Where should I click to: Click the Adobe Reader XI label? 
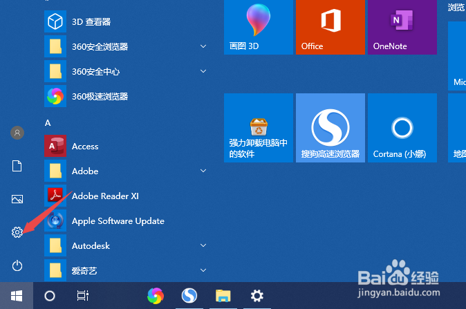105,196
